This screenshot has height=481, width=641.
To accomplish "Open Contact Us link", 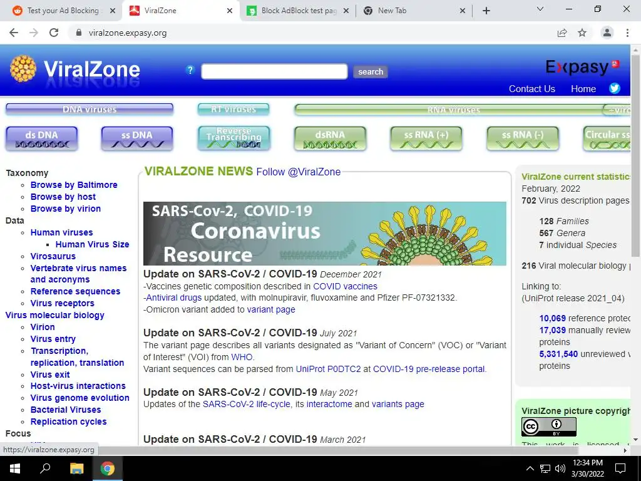I will 532,89.
